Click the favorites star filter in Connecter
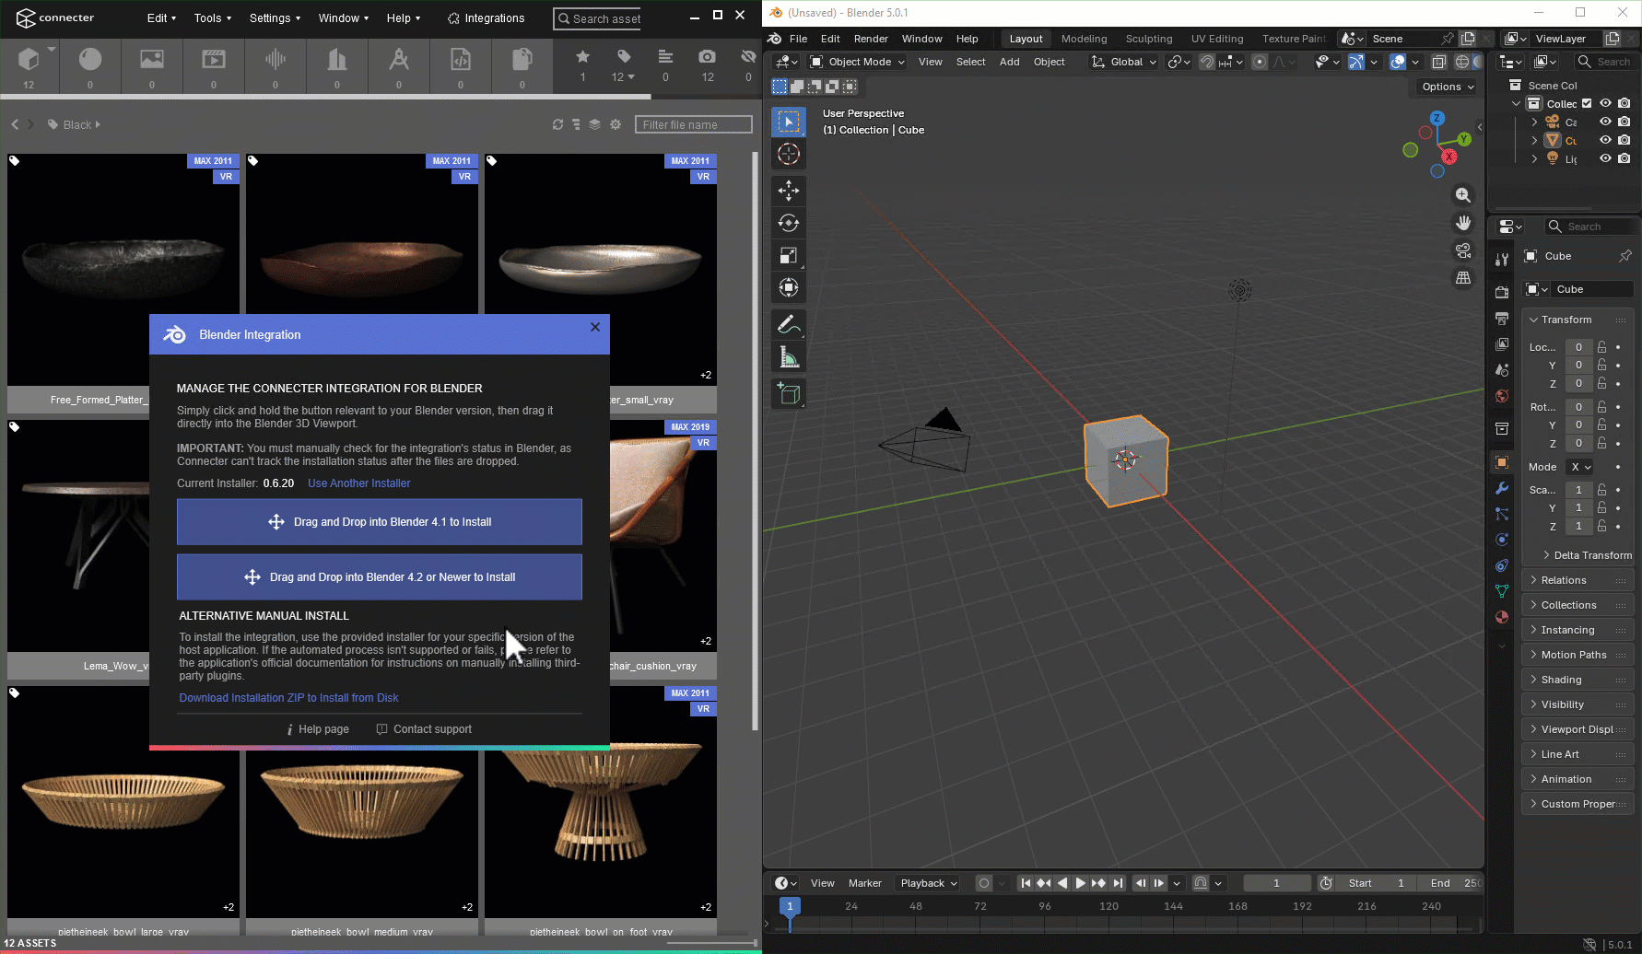This screenshot has height=954, width=1642. pyautogui.click(x=582, y=57)
